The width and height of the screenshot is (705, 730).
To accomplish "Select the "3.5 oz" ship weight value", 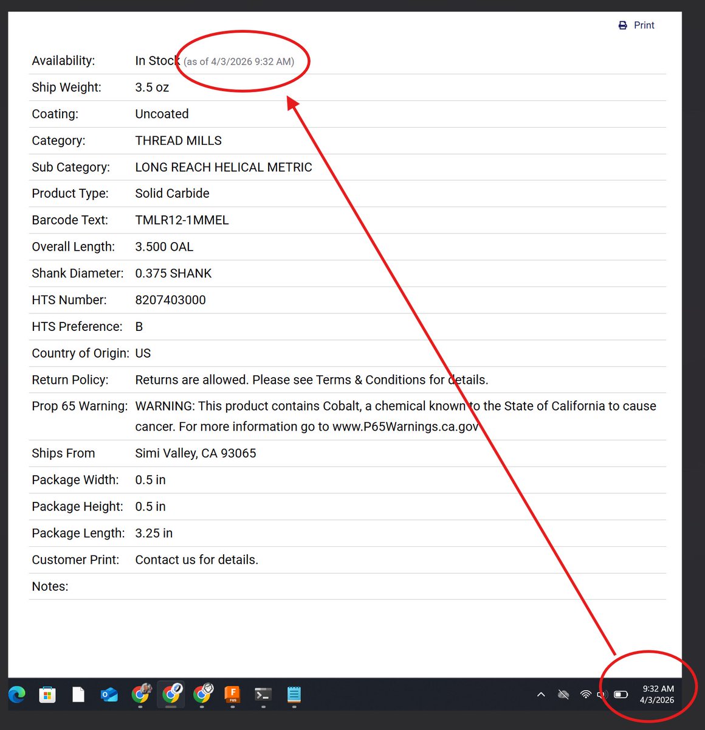I will coord(152,88).
